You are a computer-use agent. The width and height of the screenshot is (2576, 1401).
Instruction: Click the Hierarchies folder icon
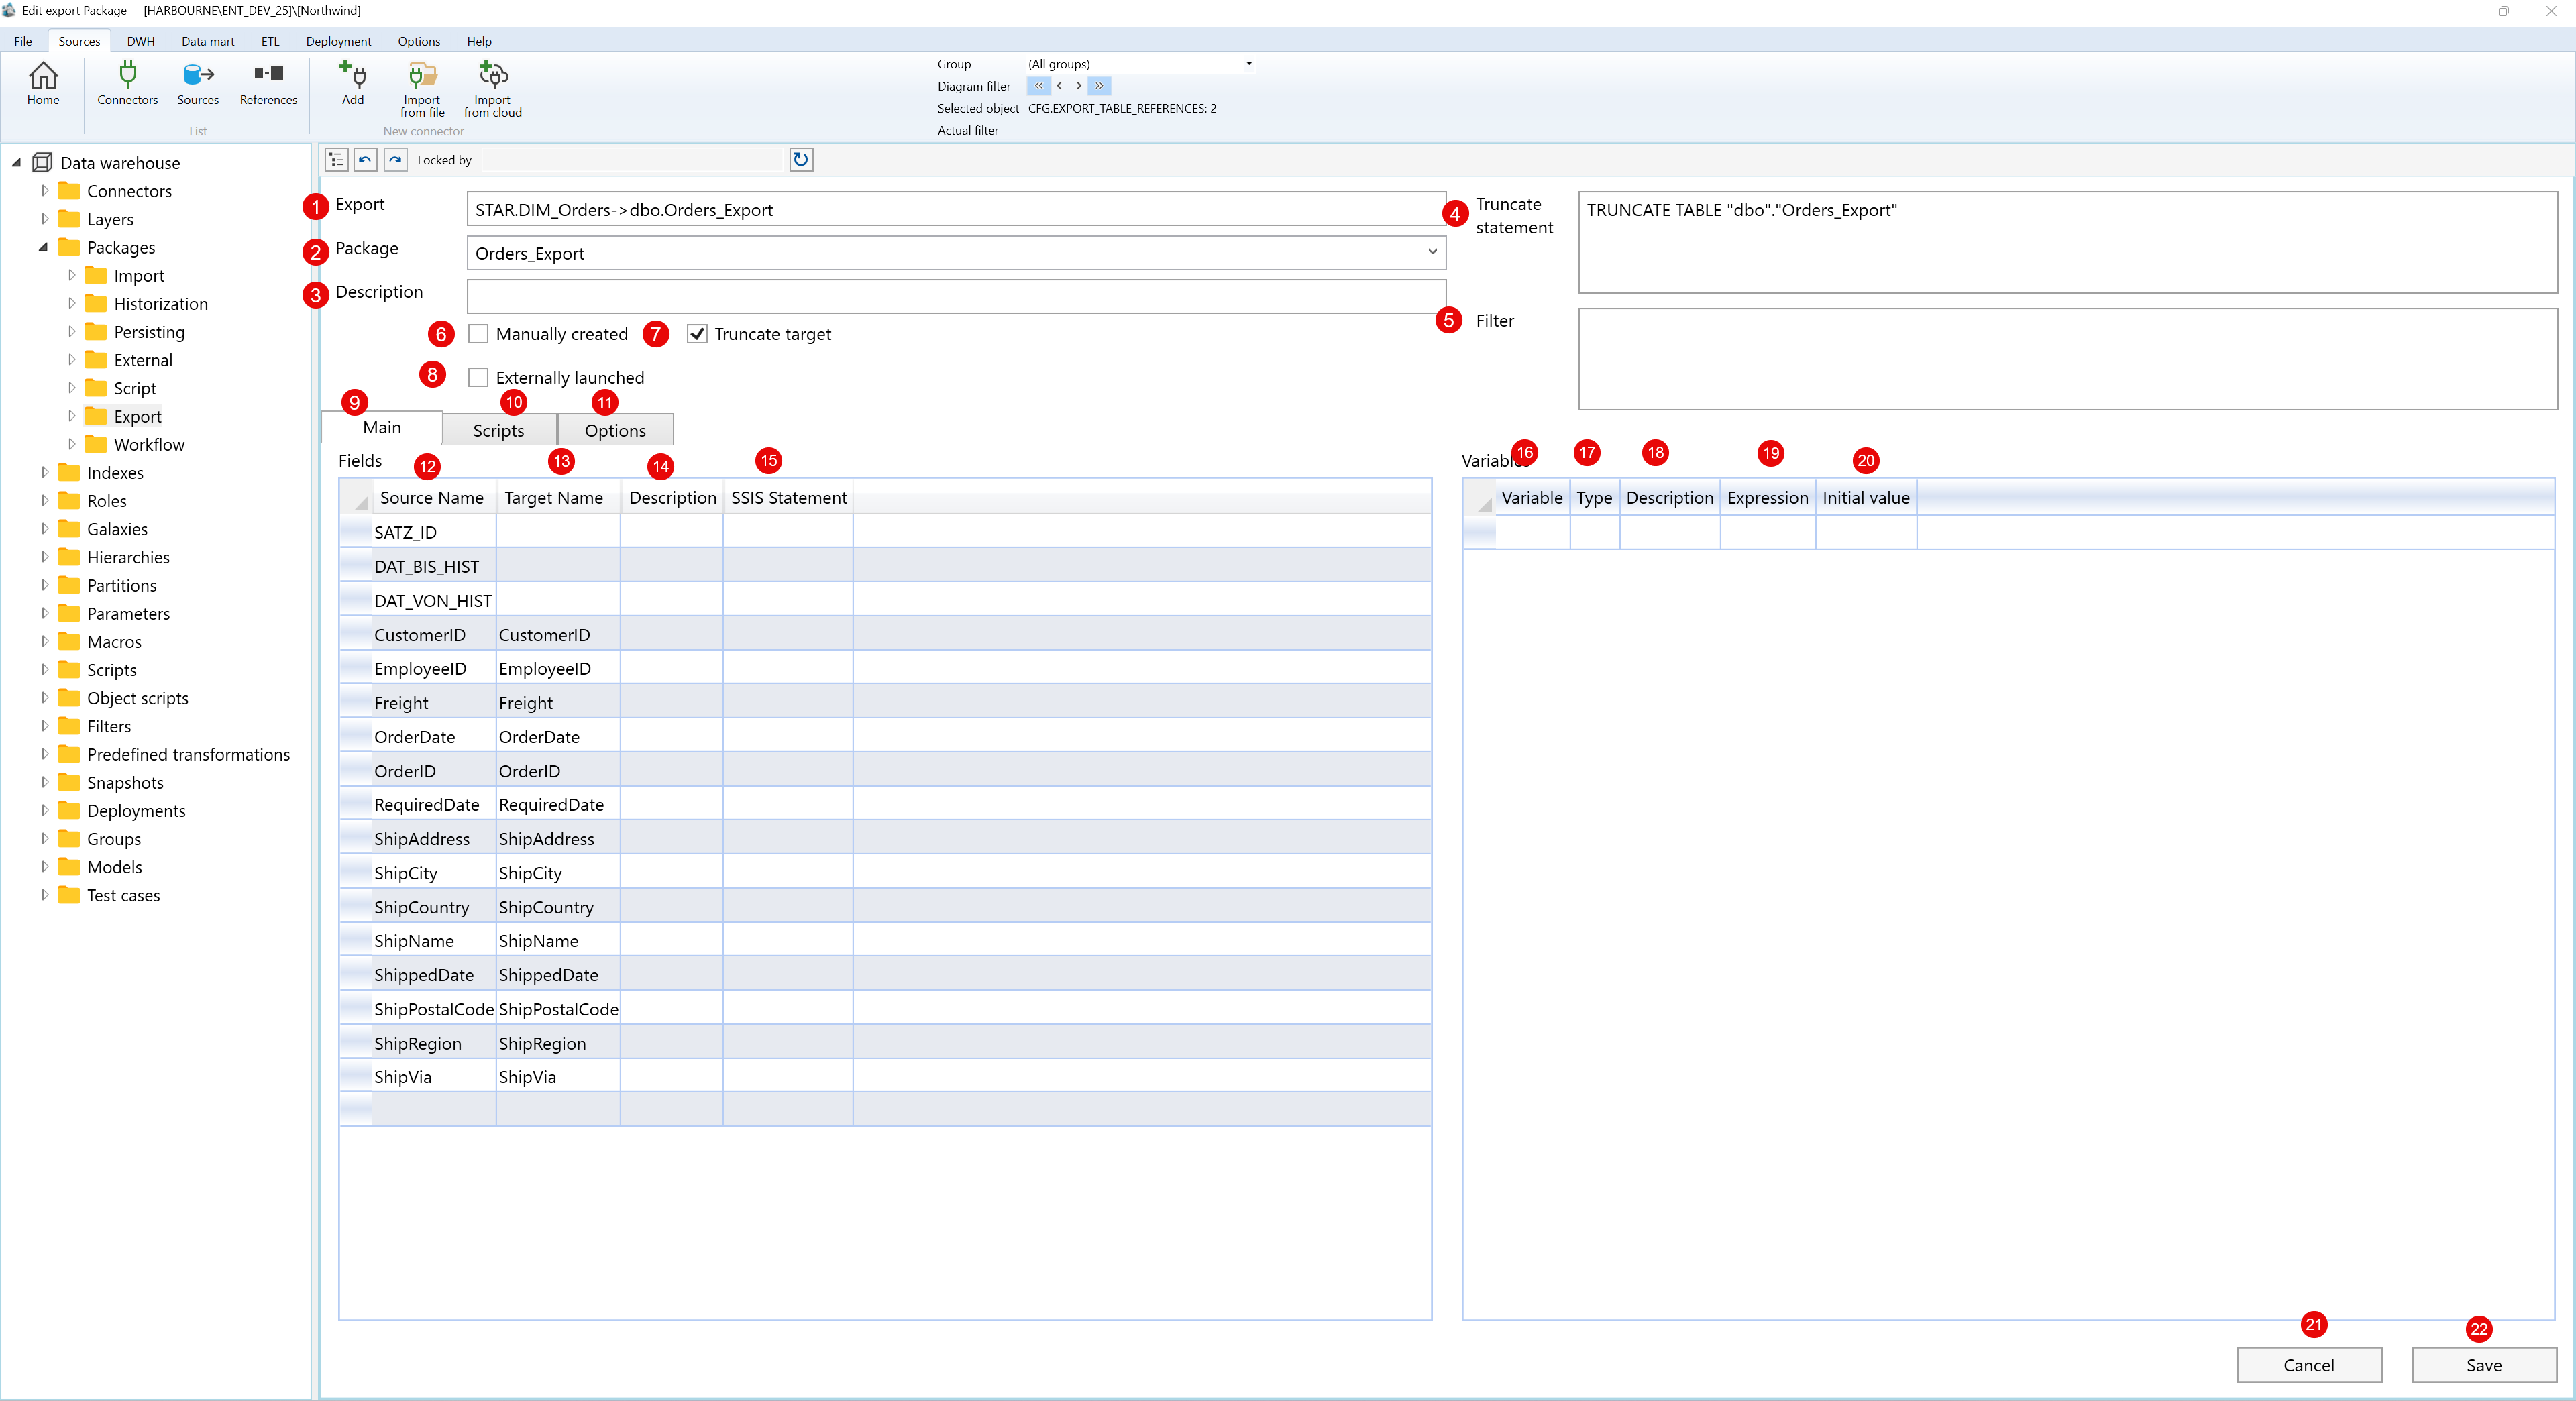pos(69,557)
